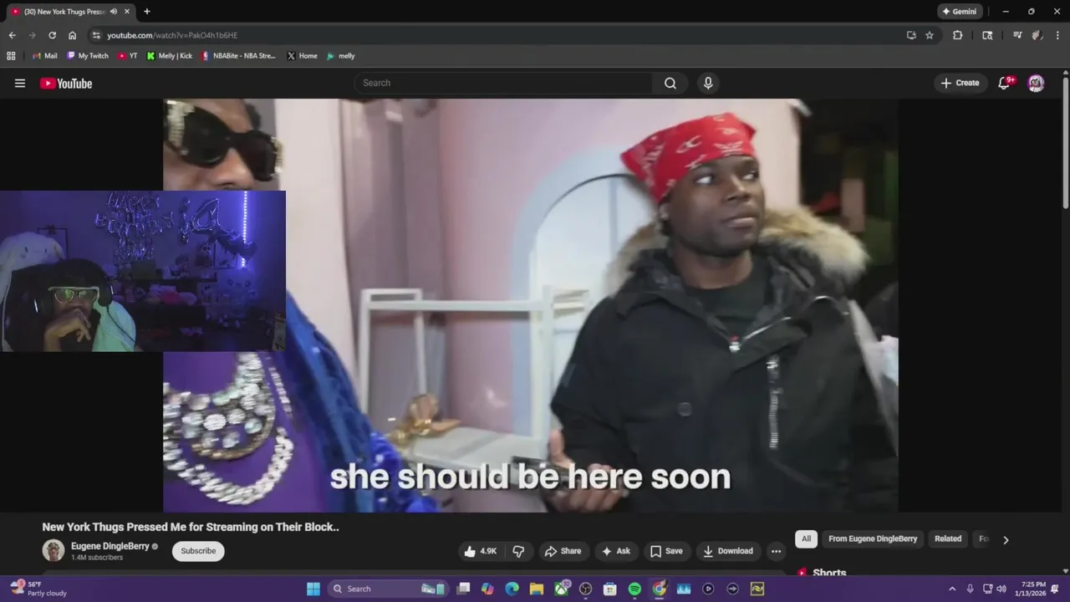1070x602 pixels.
Task: Click the Create button
Action: click(960, 83)
